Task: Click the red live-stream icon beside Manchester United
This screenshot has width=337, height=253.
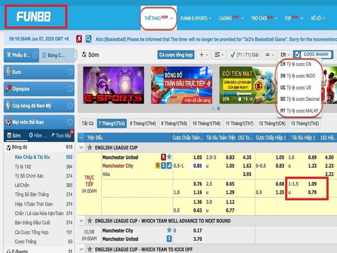Action: 163,157
